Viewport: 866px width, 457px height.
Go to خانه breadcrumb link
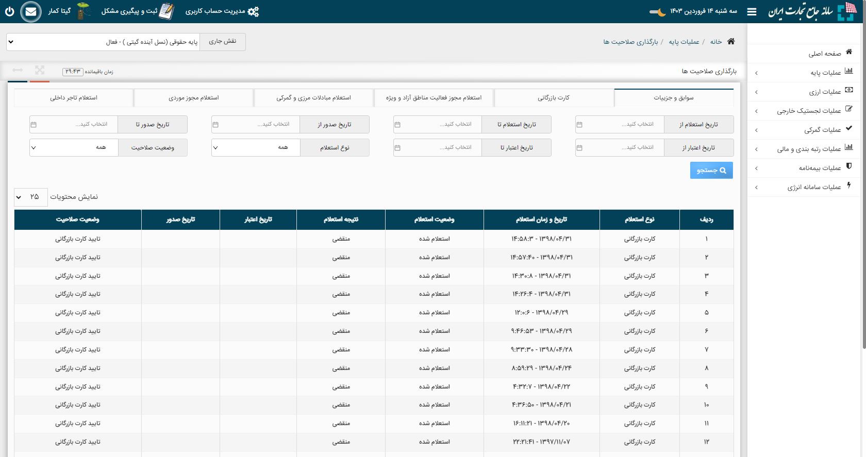(x=716, y=42)
